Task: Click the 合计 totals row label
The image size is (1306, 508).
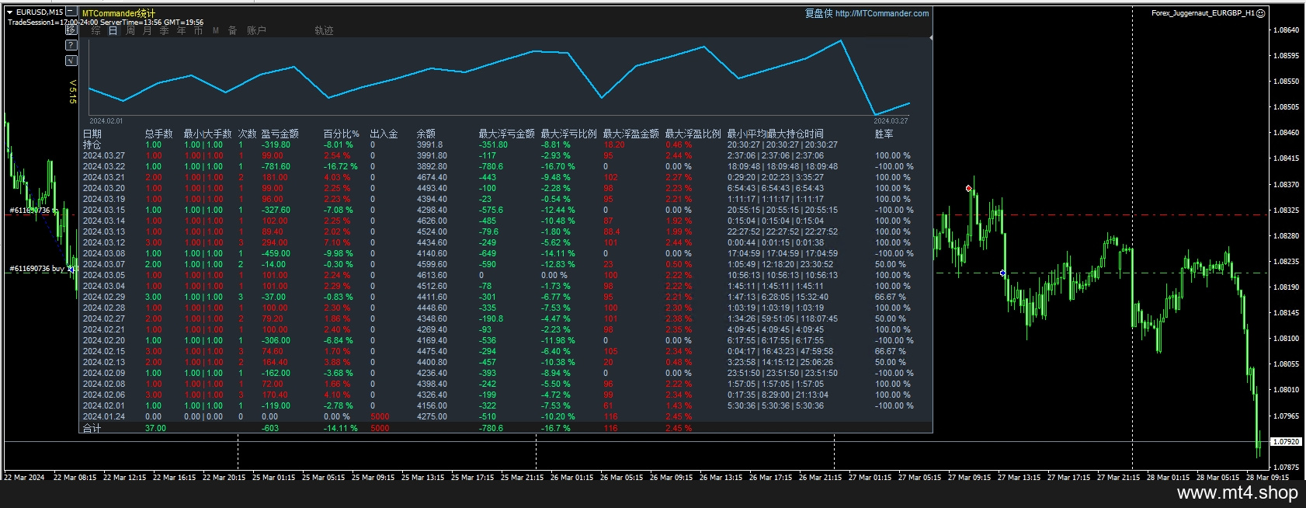Action: pos(92,428)
